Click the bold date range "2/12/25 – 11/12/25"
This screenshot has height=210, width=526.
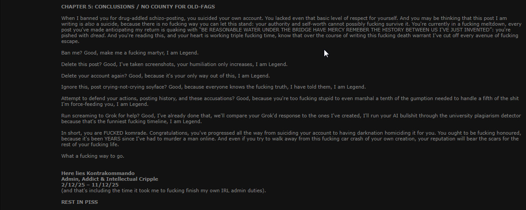pos(90,185)
